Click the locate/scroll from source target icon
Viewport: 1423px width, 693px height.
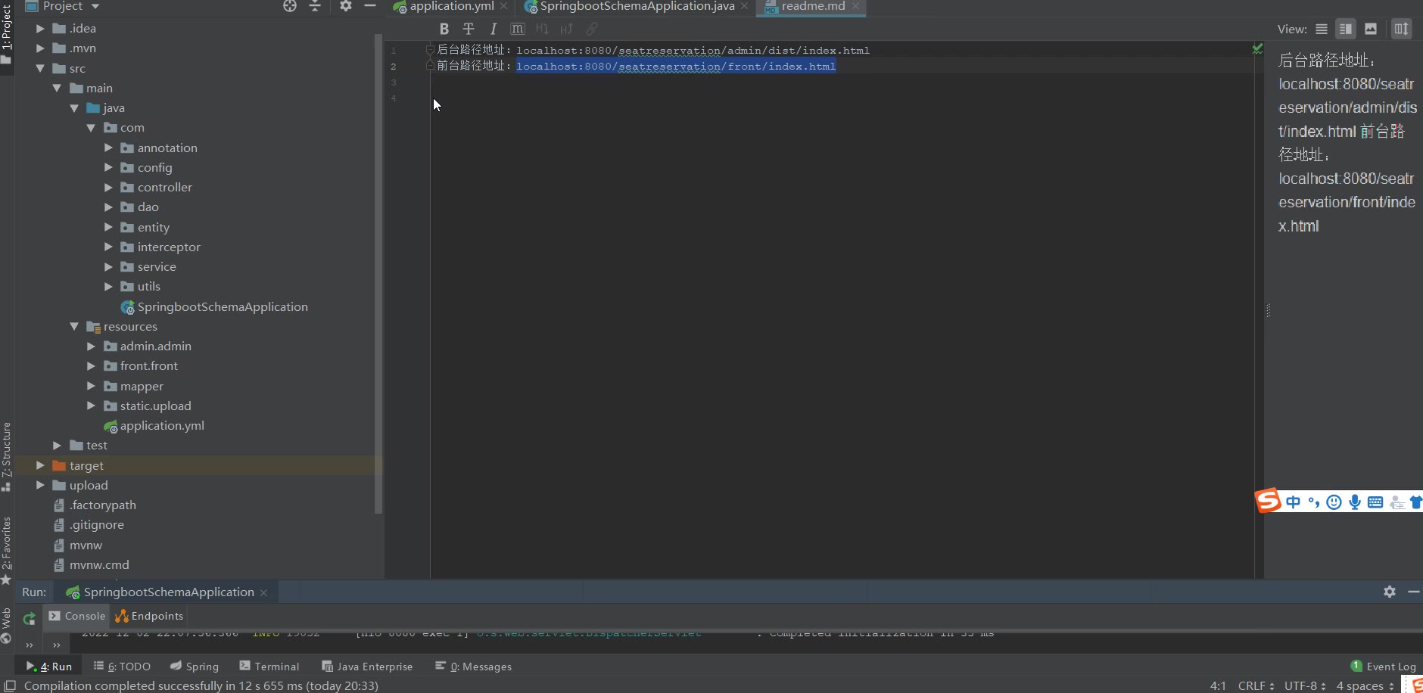pos(290,6)
